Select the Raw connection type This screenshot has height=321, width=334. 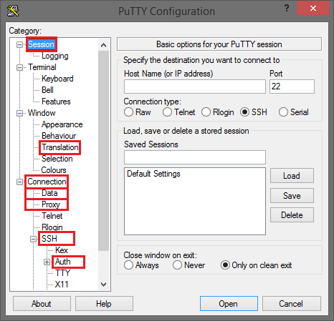[128, 112]
